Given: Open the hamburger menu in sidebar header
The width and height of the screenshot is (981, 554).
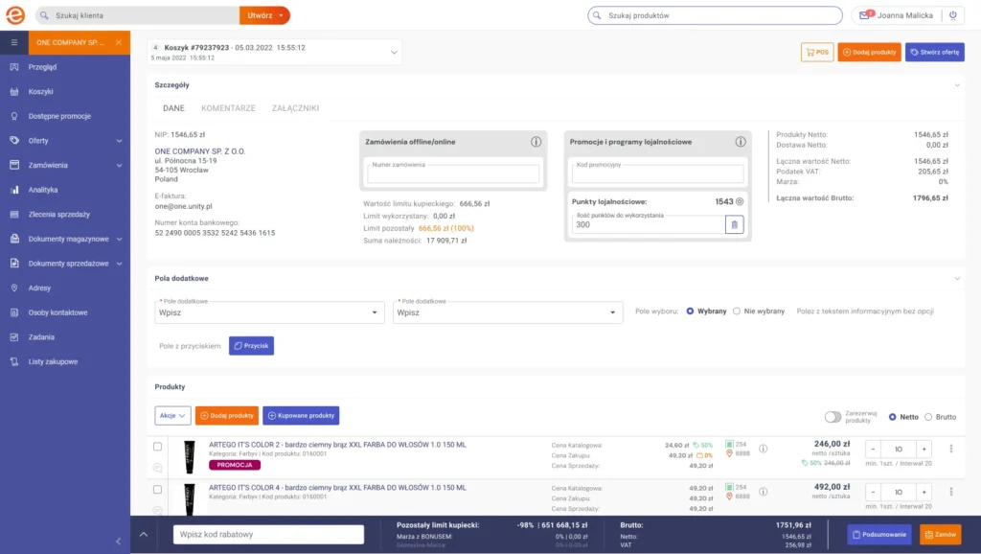Looking at the screenshot, I should click(14, 43).
